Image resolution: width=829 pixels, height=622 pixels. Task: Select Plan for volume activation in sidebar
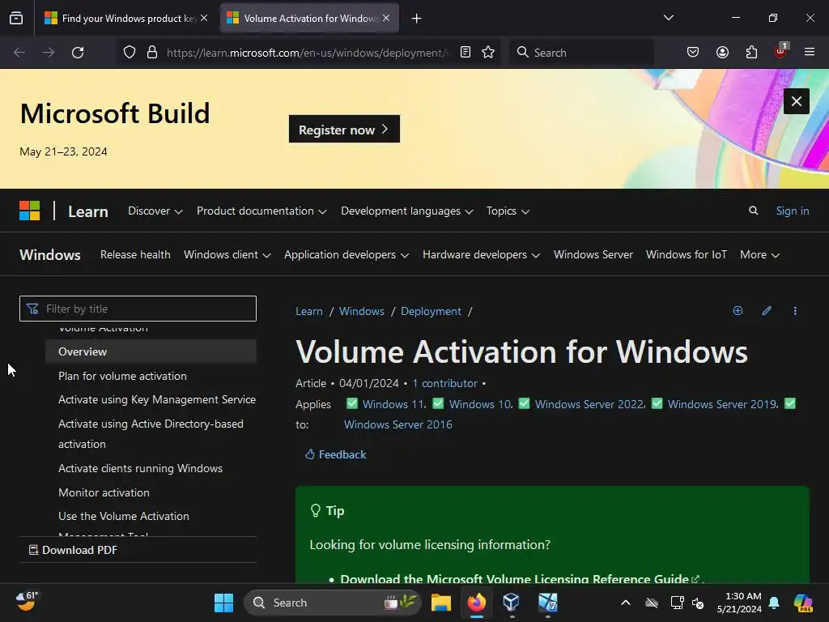122,376
